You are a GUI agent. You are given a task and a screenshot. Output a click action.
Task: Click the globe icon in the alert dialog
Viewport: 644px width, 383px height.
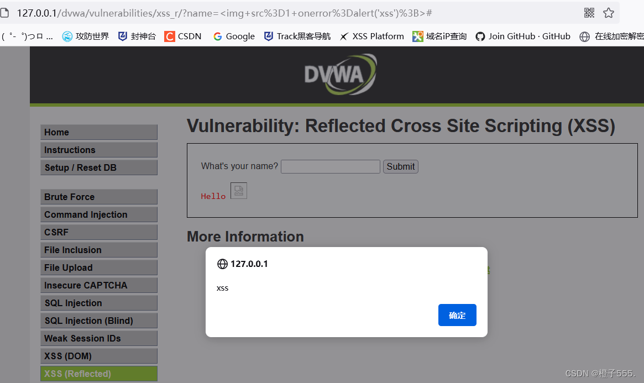click(x=222, y=264)
